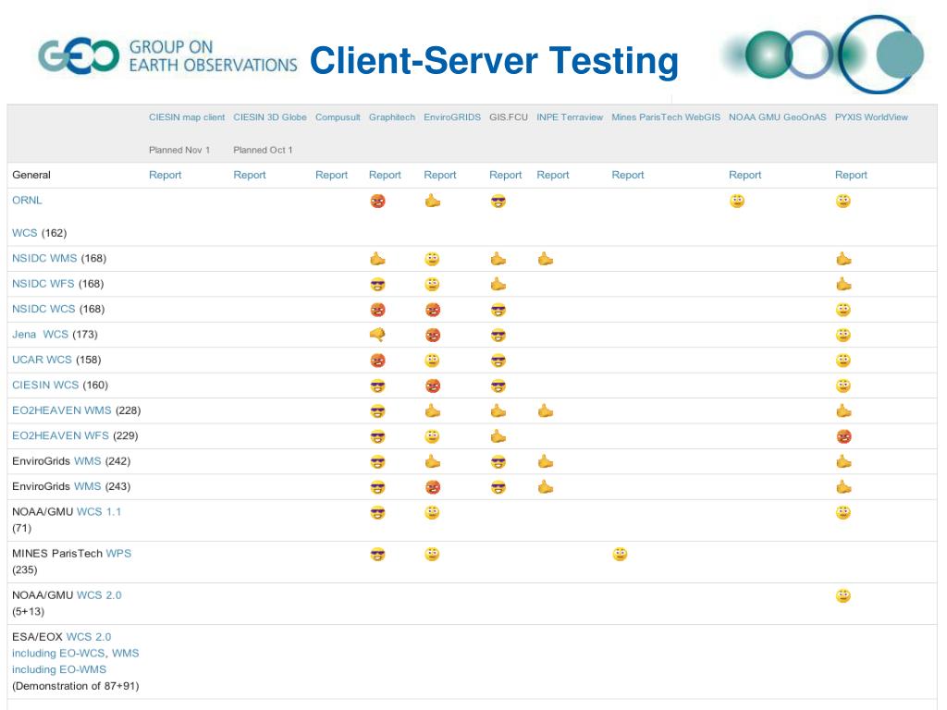
Task: Click the thumbs-down in Jena WCS row under Graphitech
Action: tap(377, 335)
